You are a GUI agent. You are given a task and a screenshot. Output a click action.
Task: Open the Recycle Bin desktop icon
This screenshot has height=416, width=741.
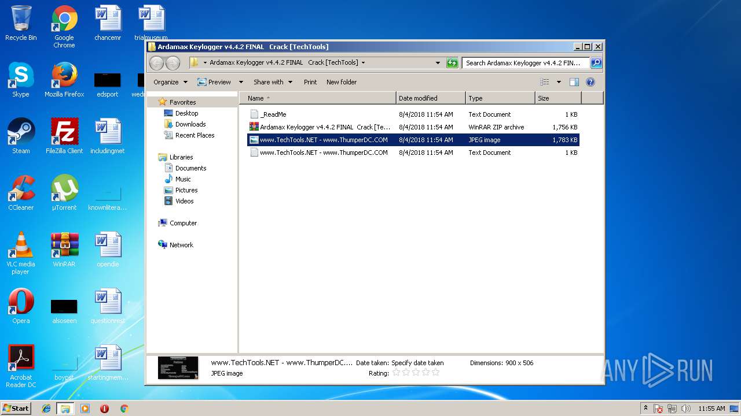tap(21, 23)
